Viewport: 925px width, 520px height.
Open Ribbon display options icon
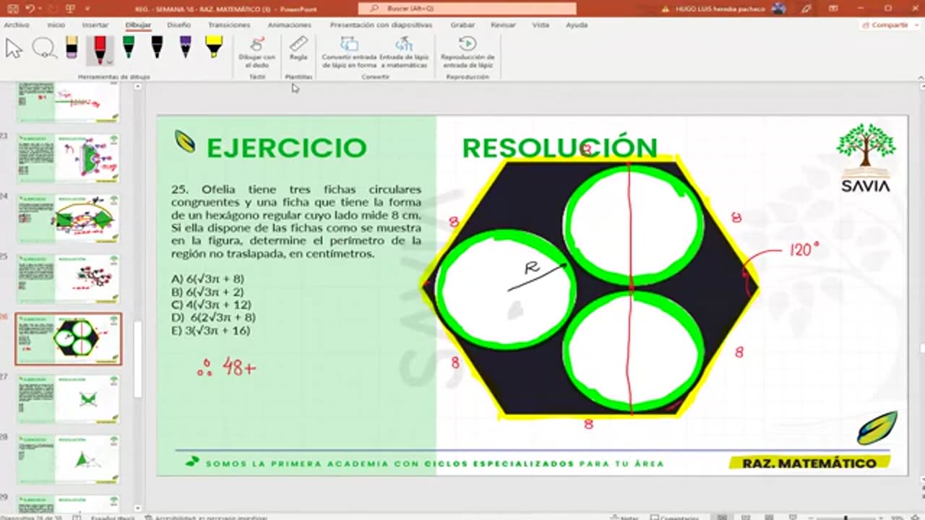tap(832, 9)
